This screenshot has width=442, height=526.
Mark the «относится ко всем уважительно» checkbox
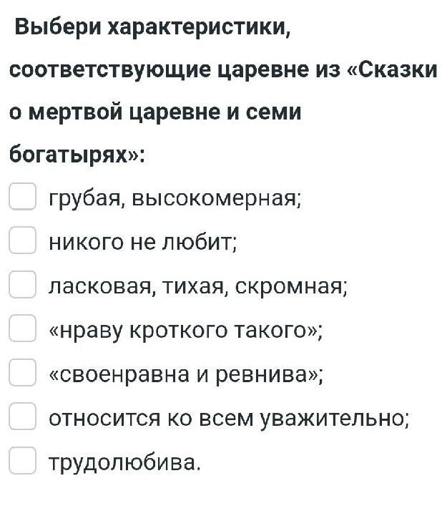click(22, 417)
